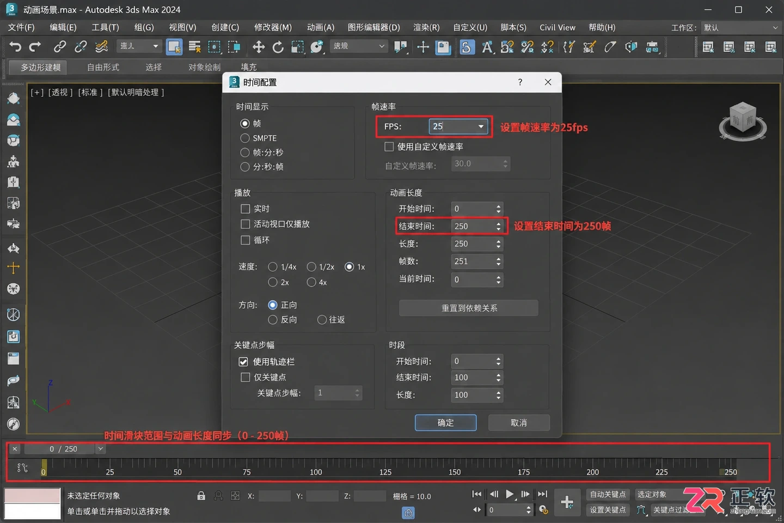Image resolution: width=784 pixels, height=523 pixels.
Task: Toggle the 仅关键点 checkbox
Action: (x=246, y=377)
